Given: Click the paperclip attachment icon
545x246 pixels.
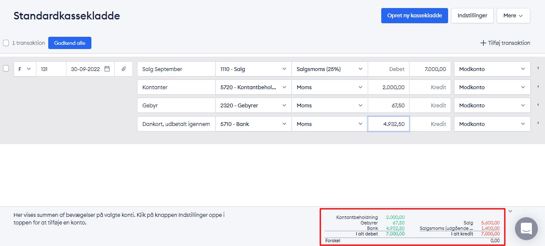Looking at the screenshot, I should click(124, 69).
